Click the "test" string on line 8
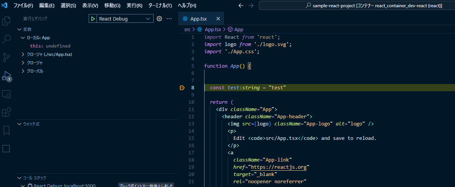 pos(277,88)
